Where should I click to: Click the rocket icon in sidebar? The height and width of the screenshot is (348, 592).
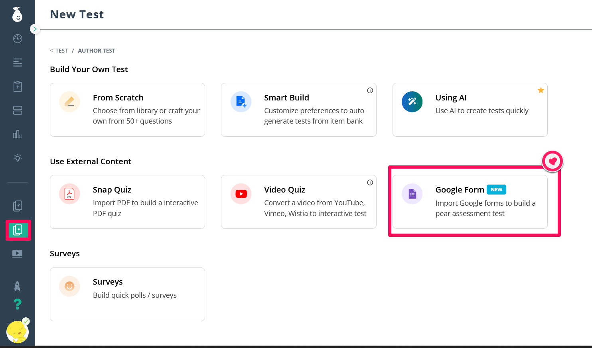coord(18,286)
